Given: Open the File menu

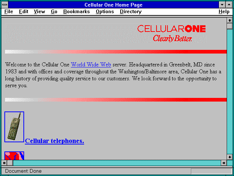Looking at the screenshot, I should [9, 12].
